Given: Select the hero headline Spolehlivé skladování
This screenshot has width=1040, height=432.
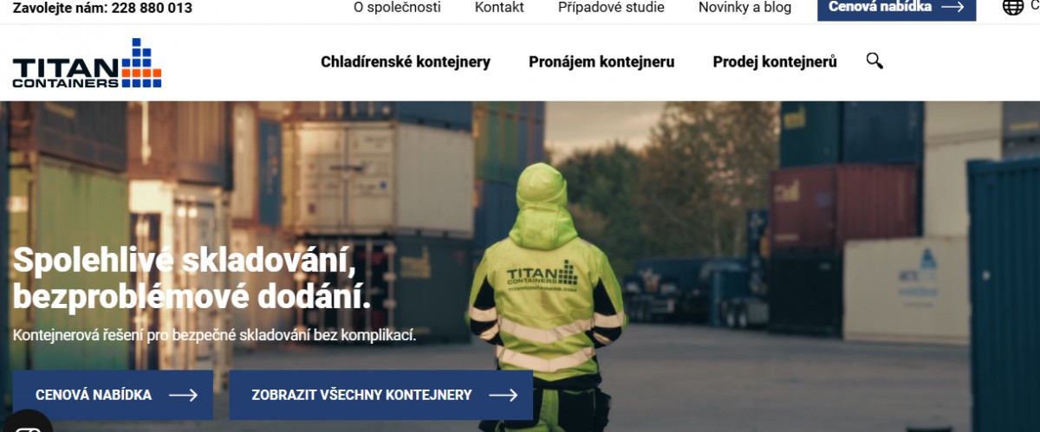Looking at the screenshot, I should pyautogui.click(x=184, y=261).
